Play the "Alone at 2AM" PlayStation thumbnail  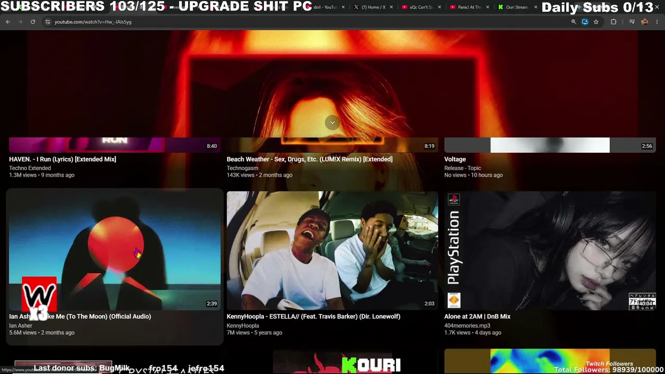[550, 250]
